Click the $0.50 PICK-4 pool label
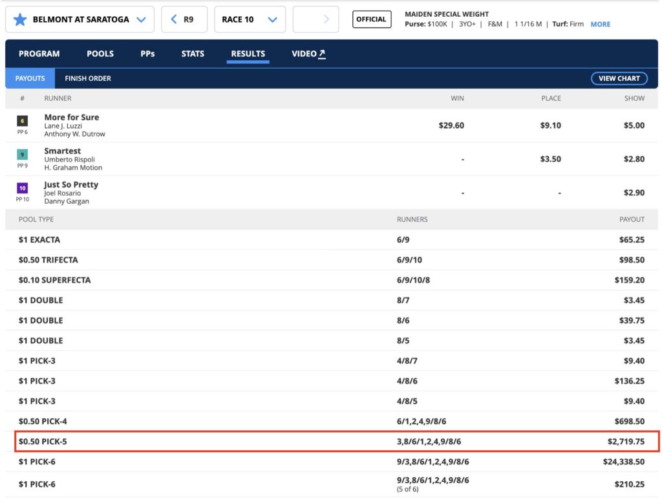This screenshot has height=498, width=662. [43, 421]
